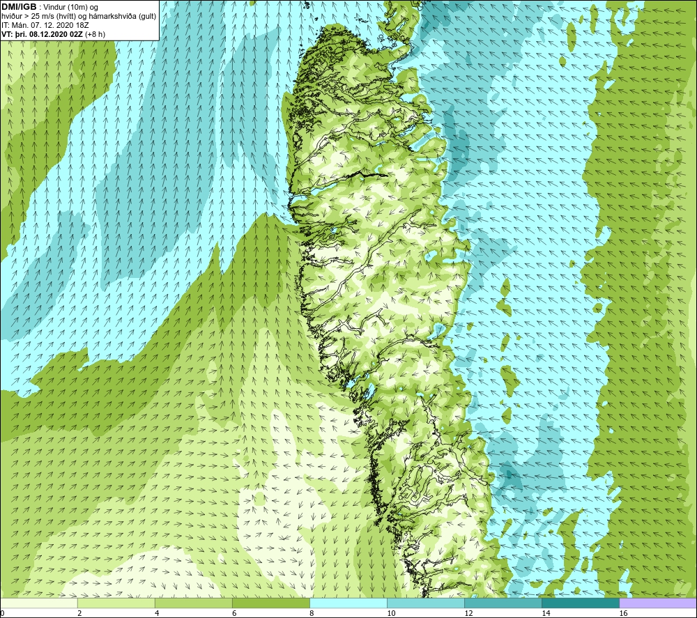Image resolution: width=697 pixels, height=618 pixels.
Task: Click the legend scale label "6"
Action: [234, 614]
